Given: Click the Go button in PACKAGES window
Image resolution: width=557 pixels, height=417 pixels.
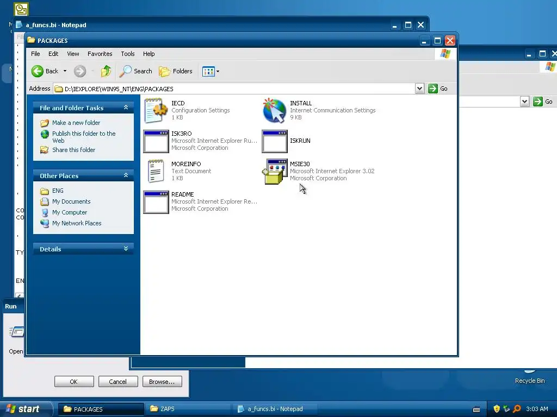Looking at the screenshot, I should pos(438,89).
